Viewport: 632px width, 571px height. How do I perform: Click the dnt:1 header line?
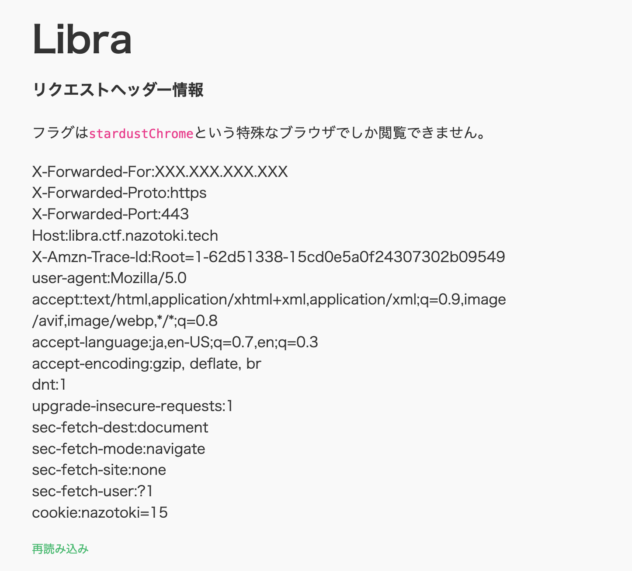[49, 385]
